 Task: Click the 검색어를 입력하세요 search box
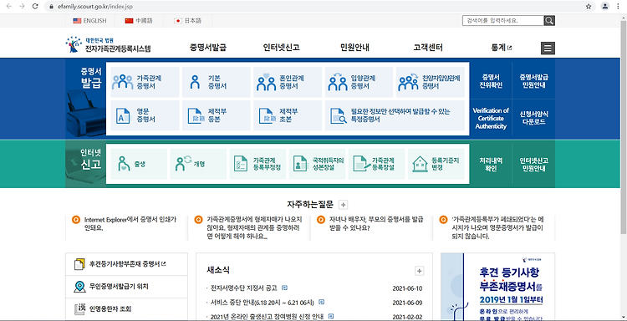503,20
